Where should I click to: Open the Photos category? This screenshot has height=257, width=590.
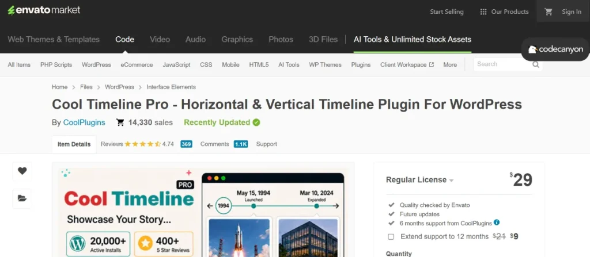[281, 40]
